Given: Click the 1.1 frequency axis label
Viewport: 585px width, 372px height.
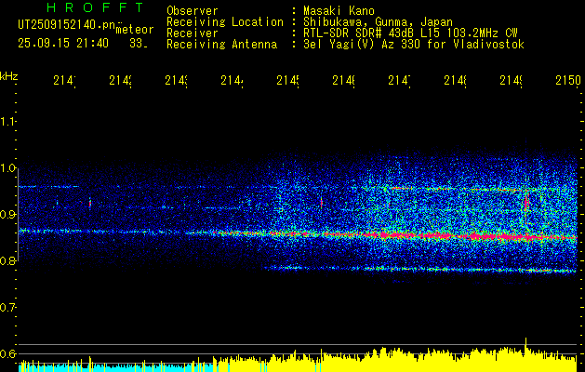Looking at the screenshot, I should coord(7,121).
